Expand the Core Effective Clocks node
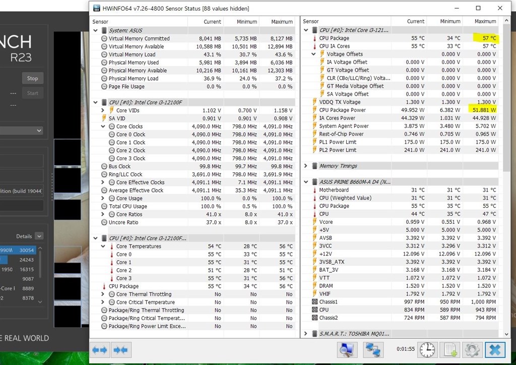 tap(103, 182)
